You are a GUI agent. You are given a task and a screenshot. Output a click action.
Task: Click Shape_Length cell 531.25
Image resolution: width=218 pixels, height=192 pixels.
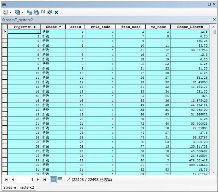190,91
